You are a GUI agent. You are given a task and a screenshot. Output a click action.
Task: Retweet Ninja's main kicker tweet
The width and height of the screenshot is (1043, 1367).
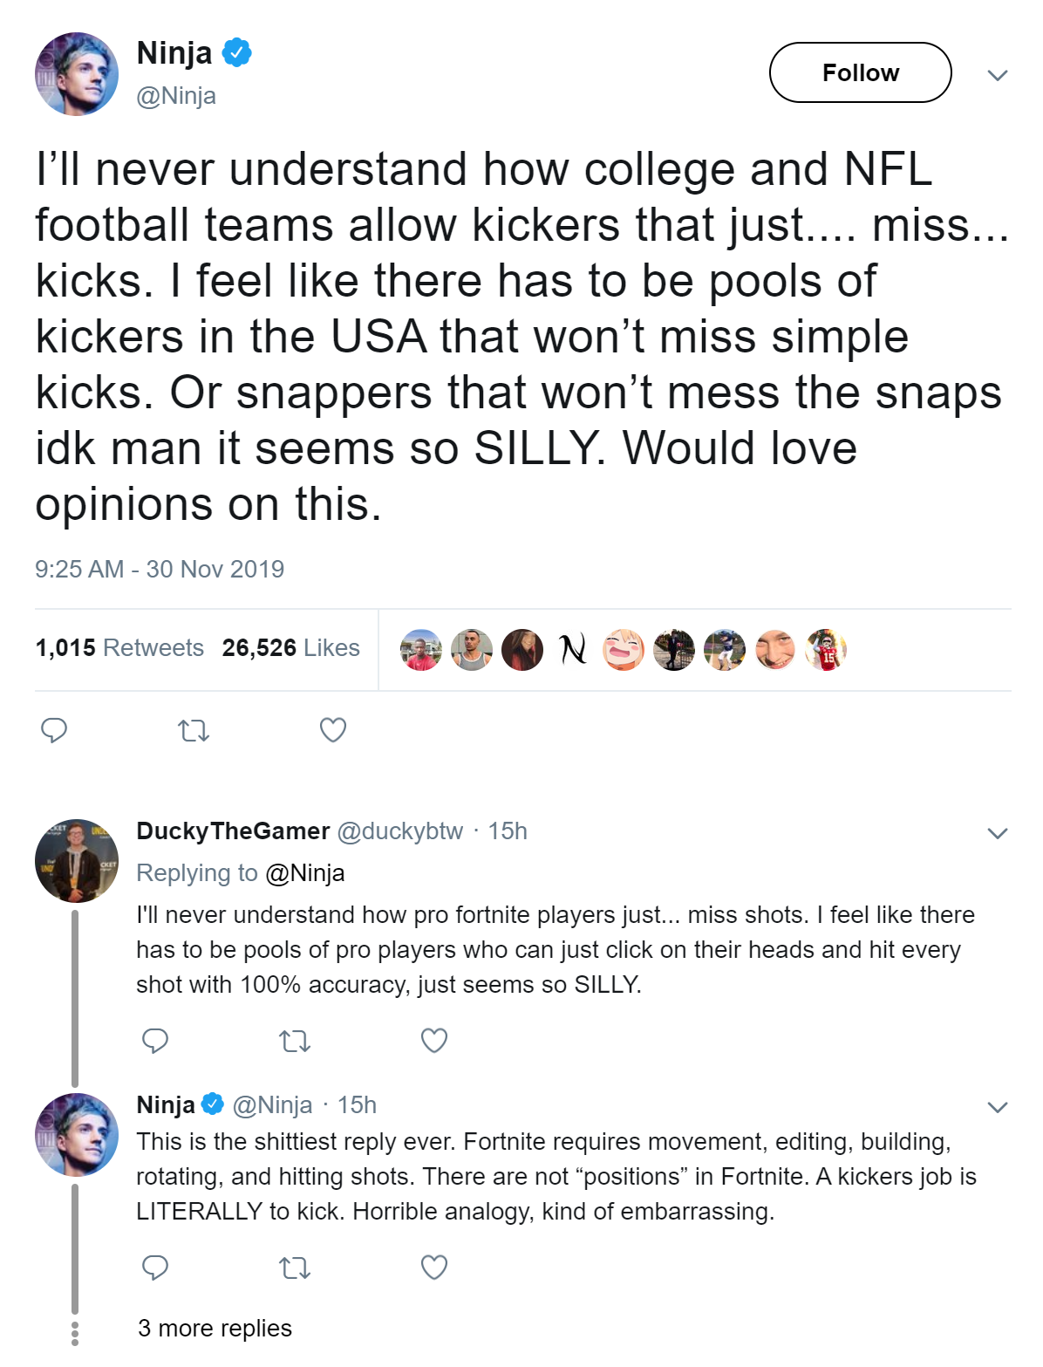click(x=194, y=729)
